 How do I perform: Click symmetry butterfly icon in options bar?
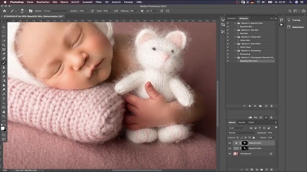tap(167, 11)
